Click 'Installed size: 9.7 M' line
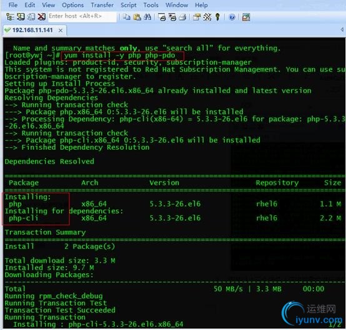The height and width of the screenshot is (330, 346). [49, 268]
